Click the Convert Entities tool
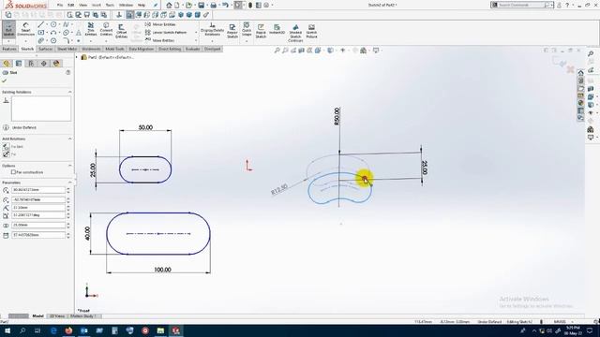Image resolution: width=600 pixels, height=337 pixels. point(106,29)
